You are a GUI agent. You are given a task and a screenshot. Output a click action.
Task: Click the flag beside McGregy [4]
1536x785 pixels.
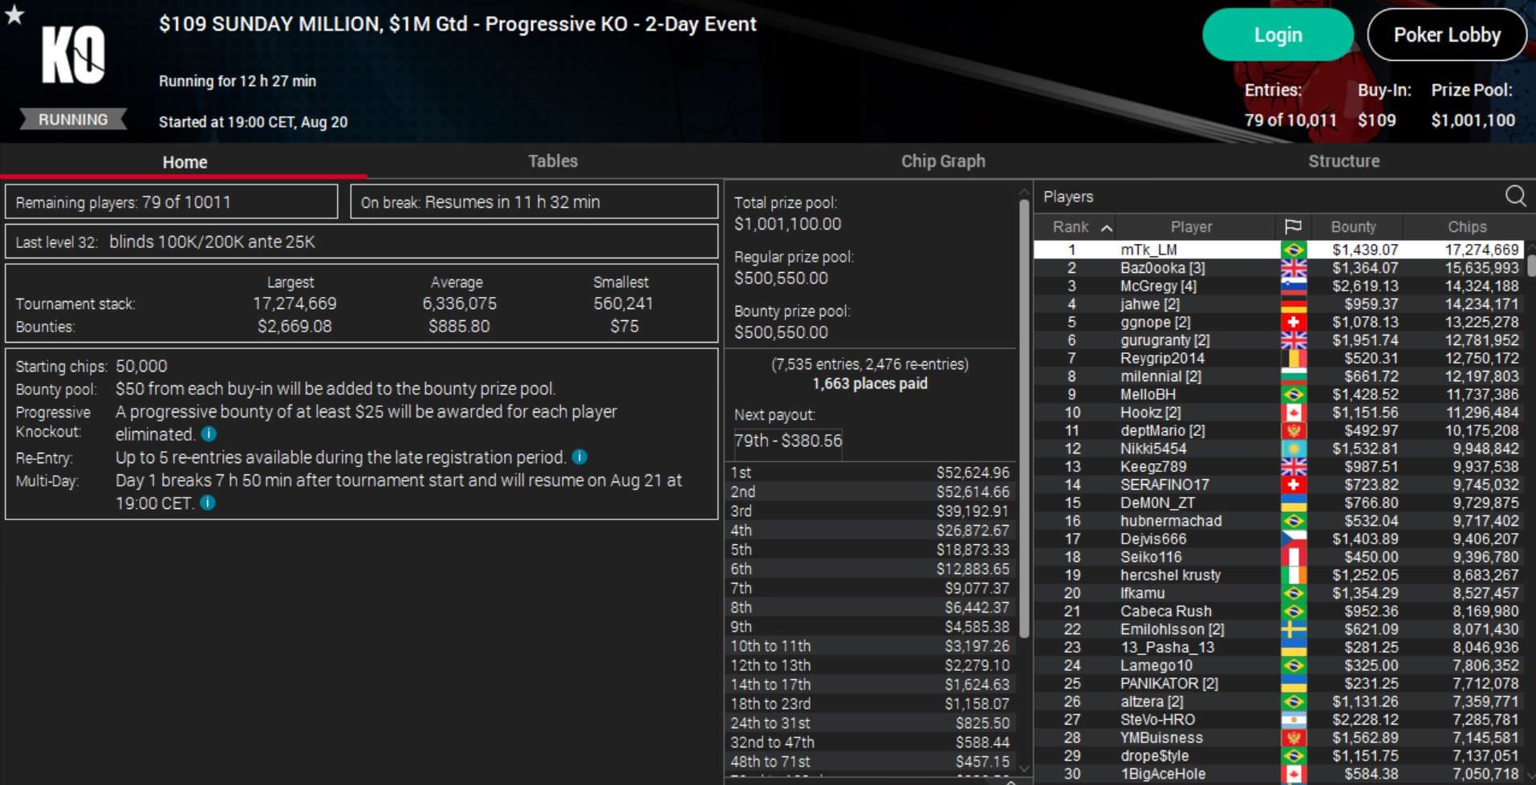point(1294,286)
